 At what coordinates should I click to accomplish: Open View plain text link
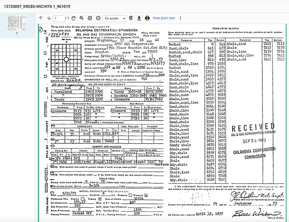tap(164, 18)
